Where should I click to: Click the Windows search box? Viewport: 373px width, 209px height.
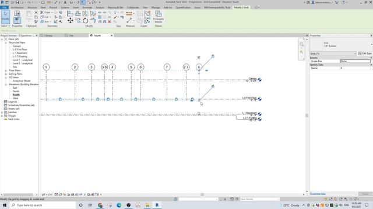tap(43, 205)
